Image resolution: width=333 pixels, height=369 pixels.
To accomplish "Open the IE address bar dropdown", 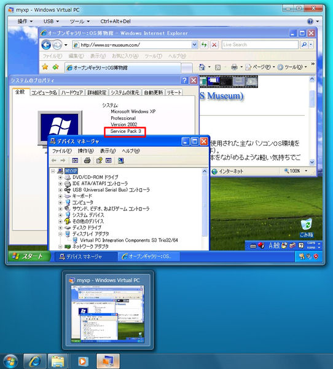I will (x=194, y=45).
